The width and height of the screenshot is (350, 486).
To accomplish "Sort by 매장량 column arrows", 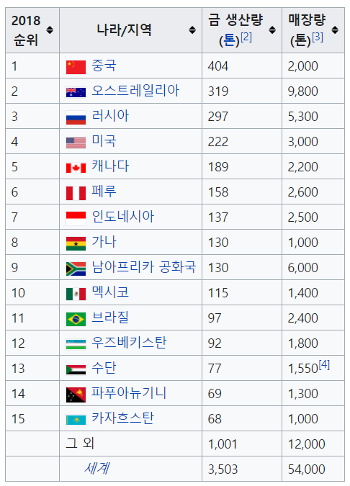I will pos(335,30).
